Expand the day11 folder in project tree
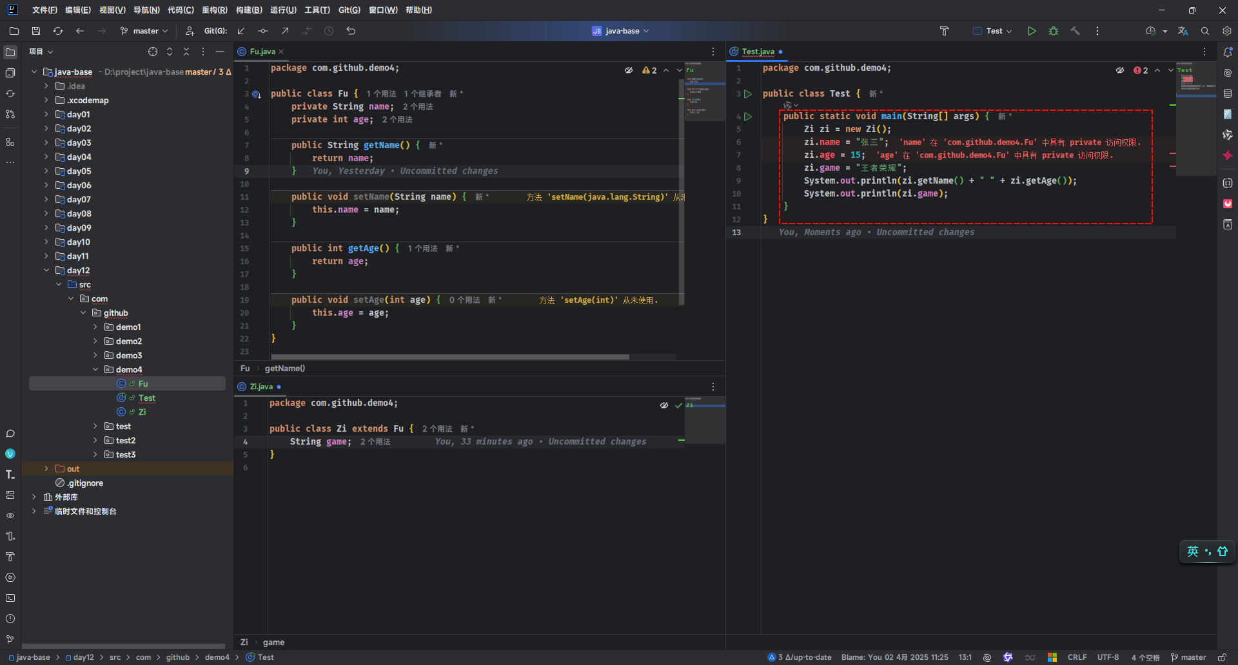Screen dimensions: 1238x665 (46, 256)
